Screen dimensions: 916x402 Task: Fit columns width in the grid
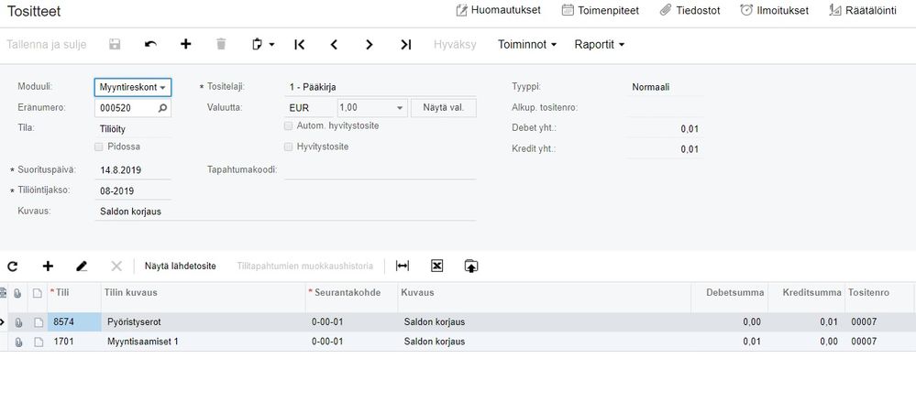403,266
